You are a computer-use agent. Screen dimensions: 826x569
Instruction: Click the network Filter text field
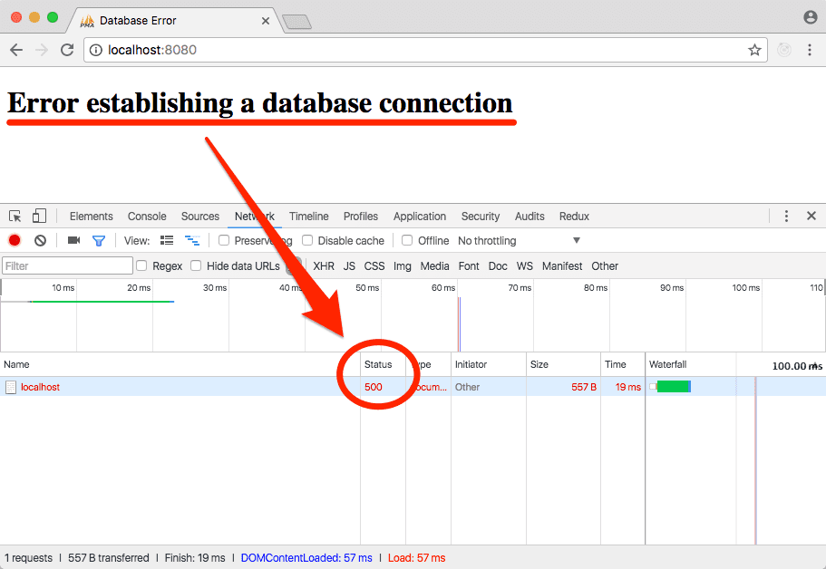67,265
